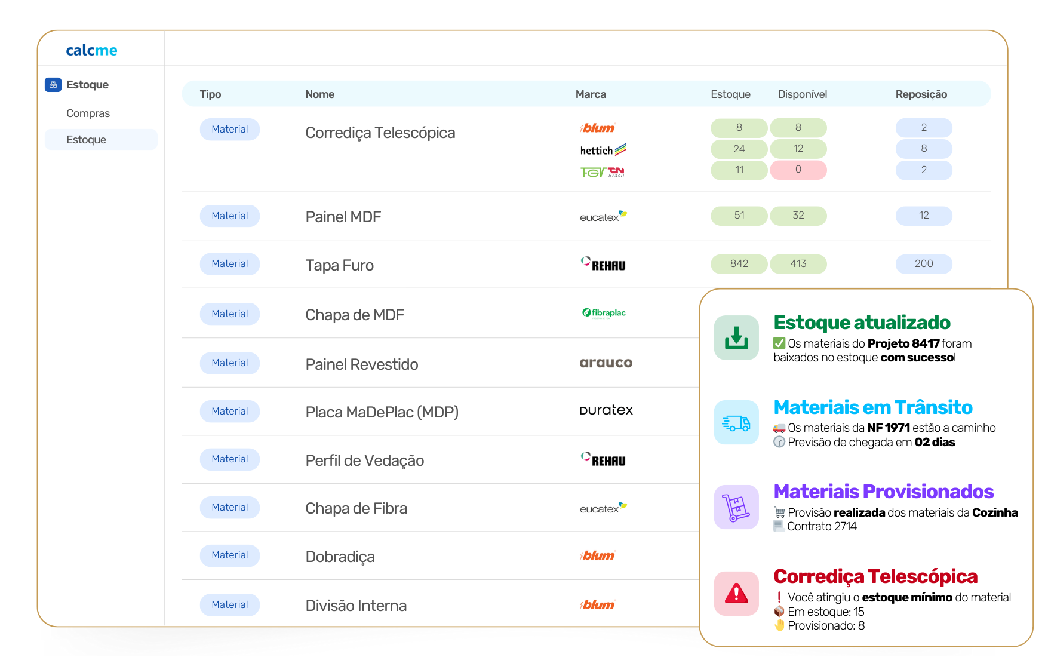
Task: Click Material tag for Painel MDF
Action: (x=229, y=216)
